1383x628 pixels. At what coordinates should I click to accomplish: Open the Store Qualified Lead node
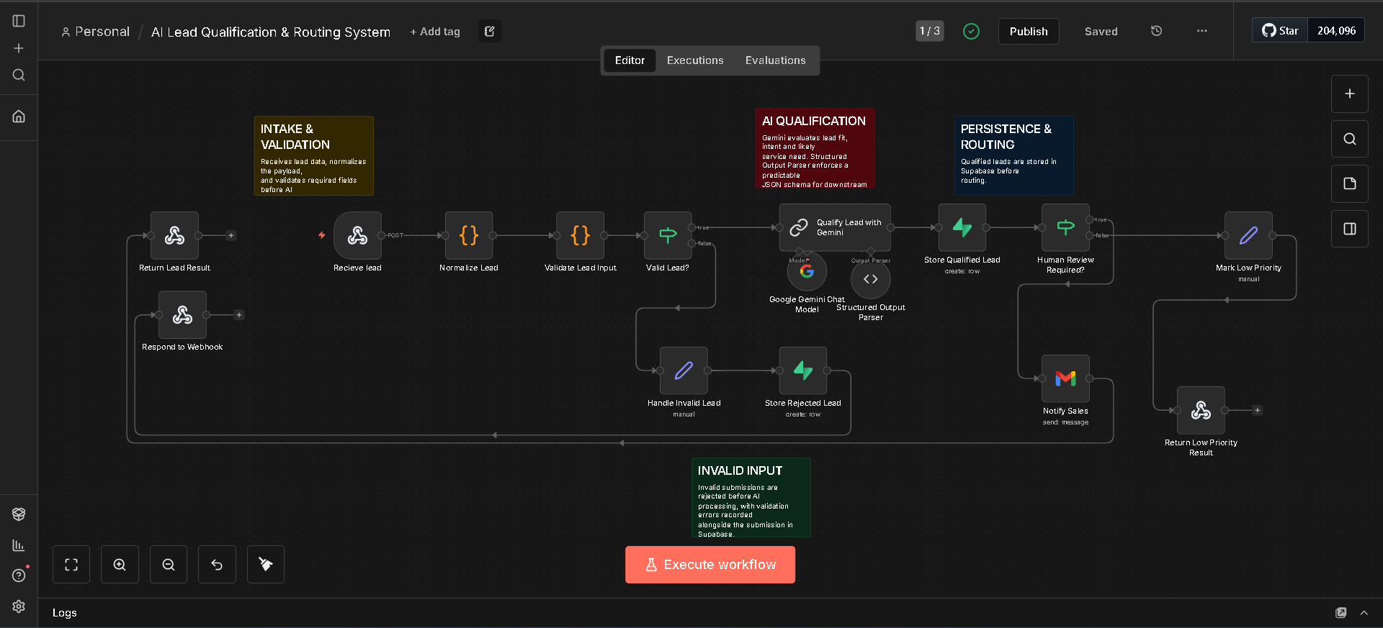coord(962,227)
